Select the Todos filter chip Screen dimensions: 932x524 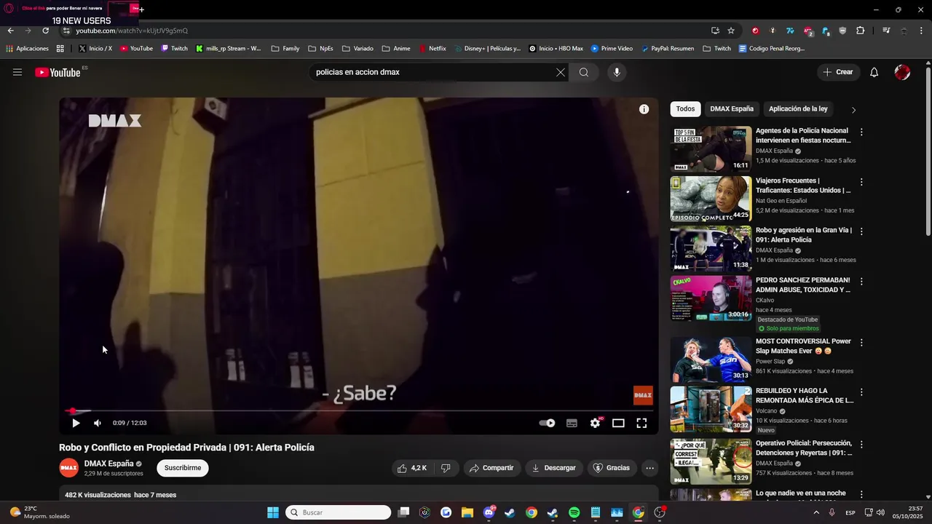pos(685,109)
